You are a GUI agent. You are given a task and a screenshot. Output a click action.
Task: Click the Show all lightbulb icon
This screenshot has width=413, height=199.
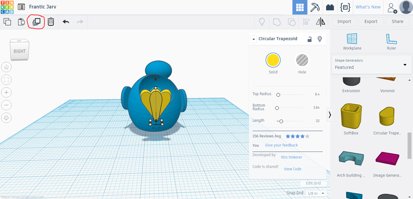click(262, 22)
